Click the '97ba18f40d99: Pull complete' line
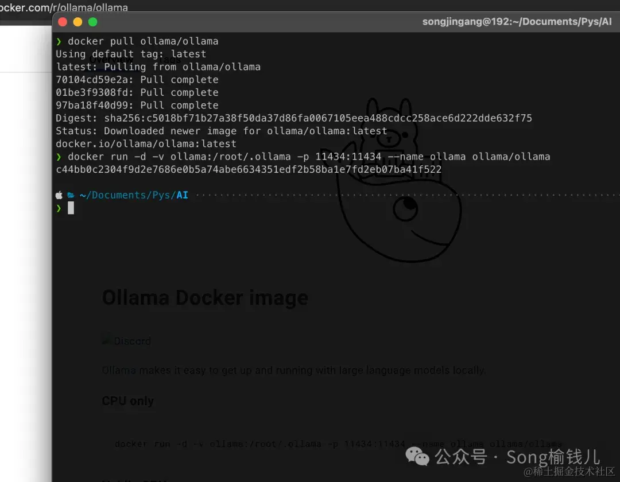The height and width of the screenshot is (482, 620). tap(137, 105)
